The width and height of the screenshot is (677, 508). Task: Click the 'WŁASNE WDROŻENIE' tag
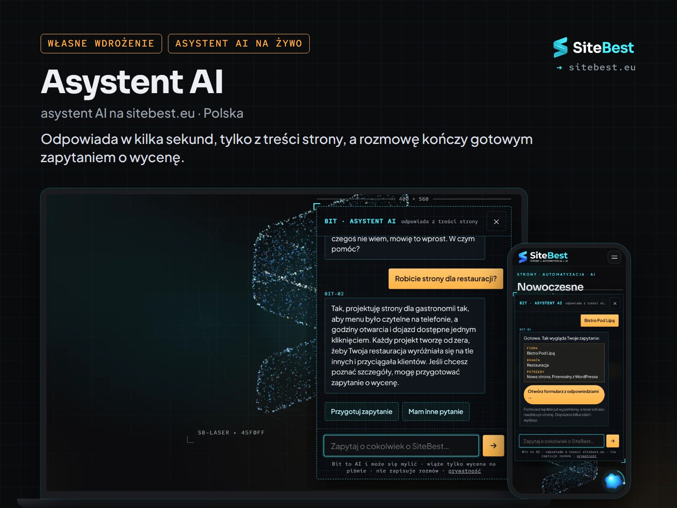(101, 44)
